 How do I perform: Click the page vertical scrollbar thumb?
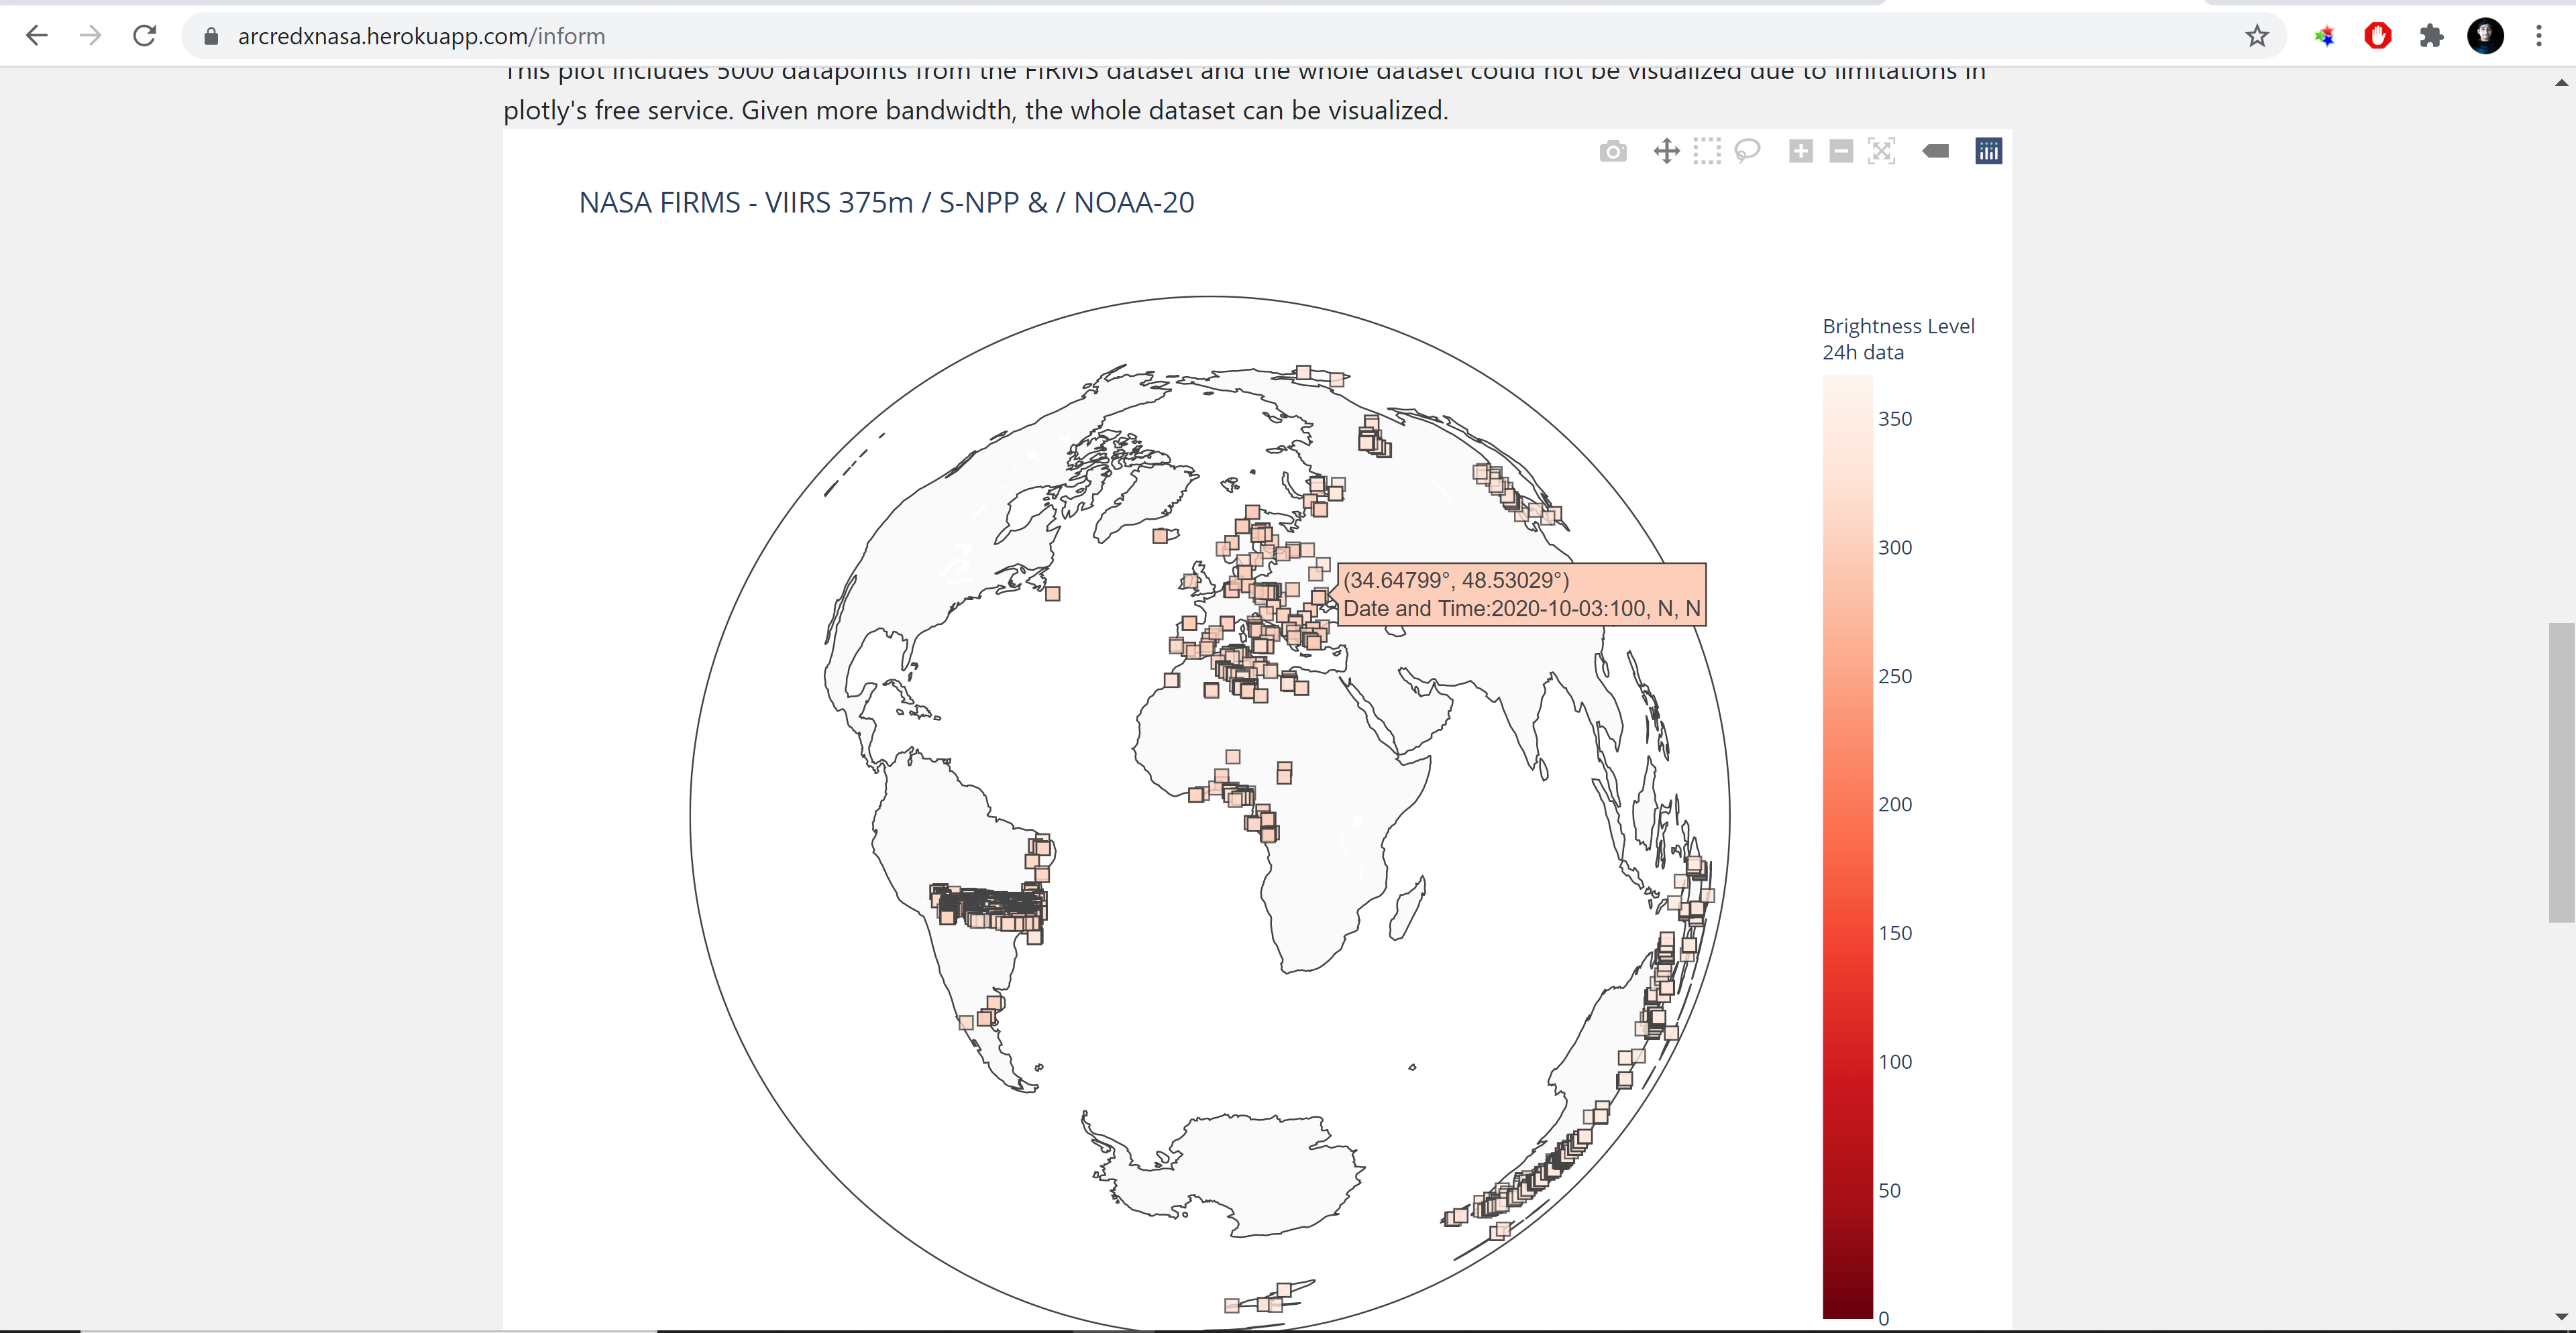coord(2560,771)
